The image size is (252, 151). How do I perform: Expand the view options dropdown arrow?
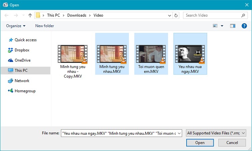222,26
